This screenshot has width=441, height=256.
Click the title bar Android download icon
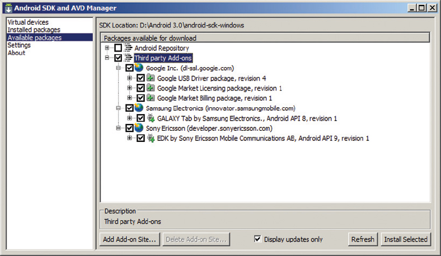pyautogui.click(x=8, y=8)
